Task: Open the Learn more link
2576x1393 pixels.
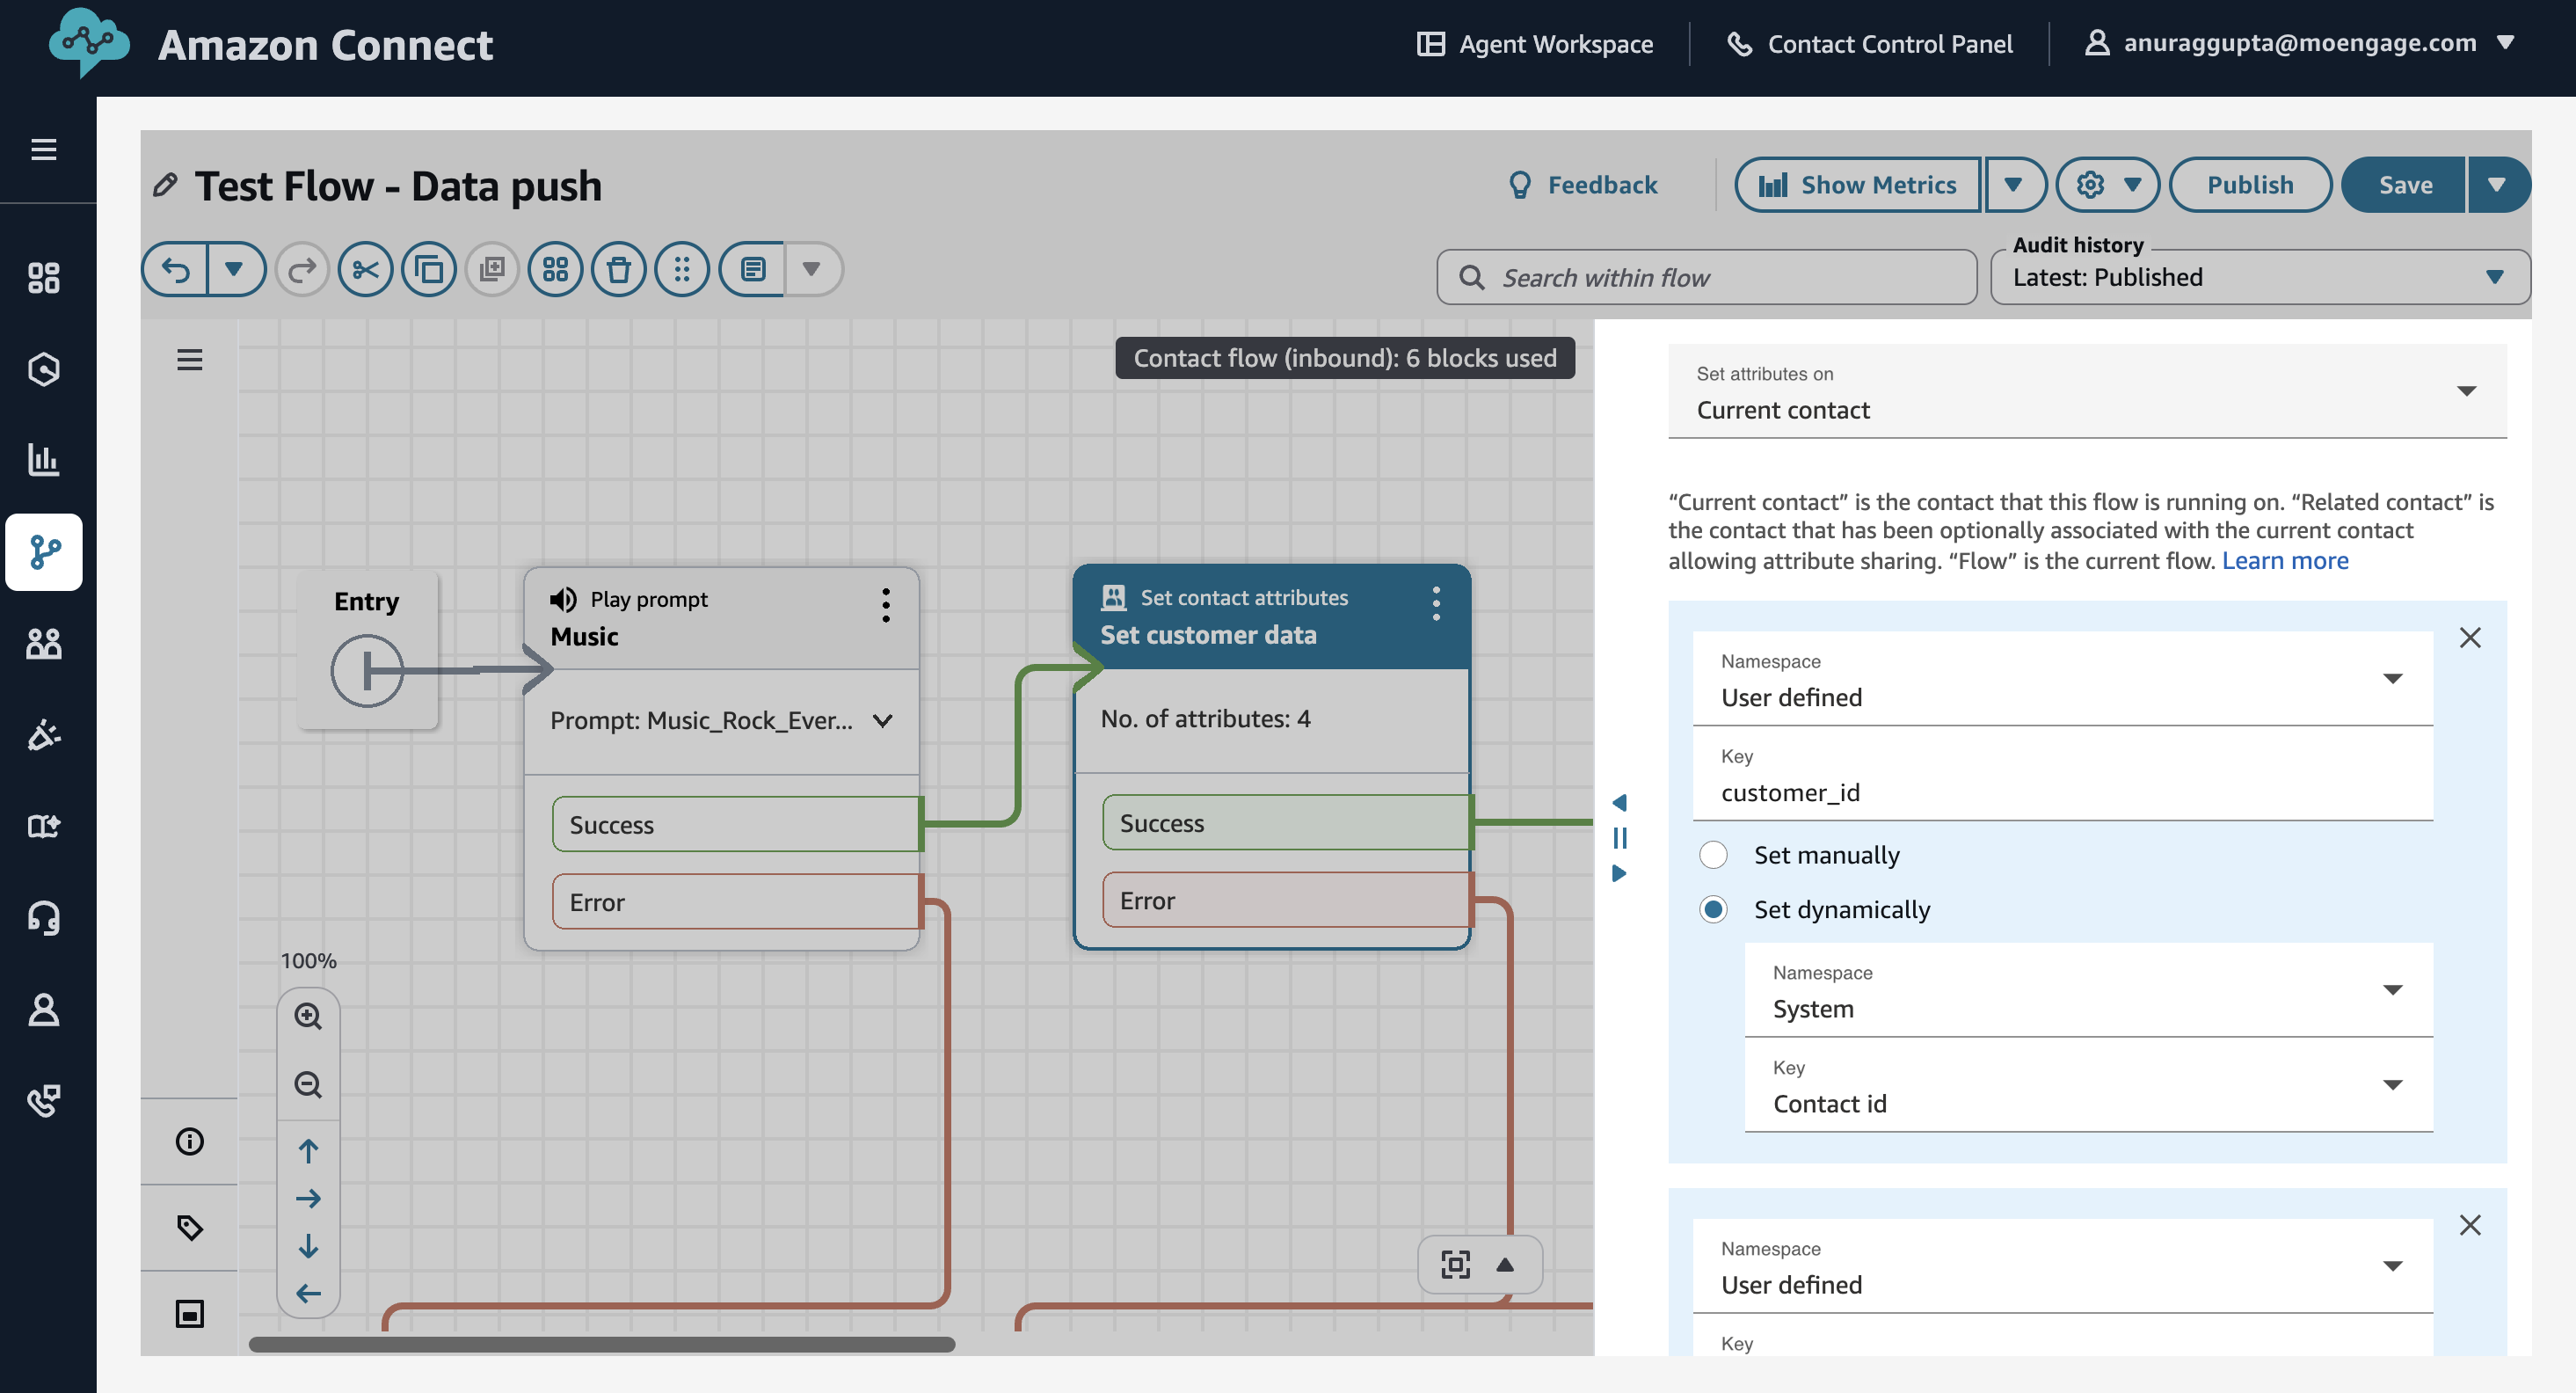Action: click(x=2285, y=561)
